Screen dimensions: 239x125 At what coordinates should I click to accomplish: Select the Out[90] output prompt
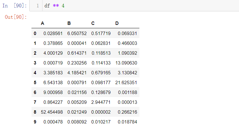16,17
